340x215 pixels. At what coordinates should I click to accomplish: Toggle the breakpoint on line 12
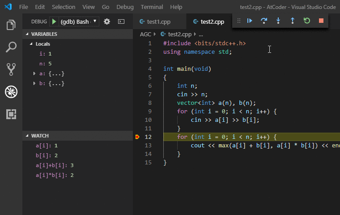[x=137, y=137]
